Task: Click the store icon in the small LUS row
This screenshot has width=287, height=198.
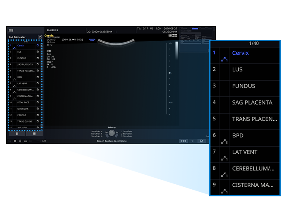Action: [x=38, y=52]
